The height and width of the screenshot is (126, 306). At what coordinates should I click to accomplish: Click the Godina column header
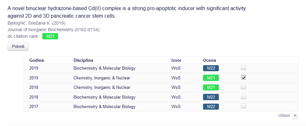point(37,60)
